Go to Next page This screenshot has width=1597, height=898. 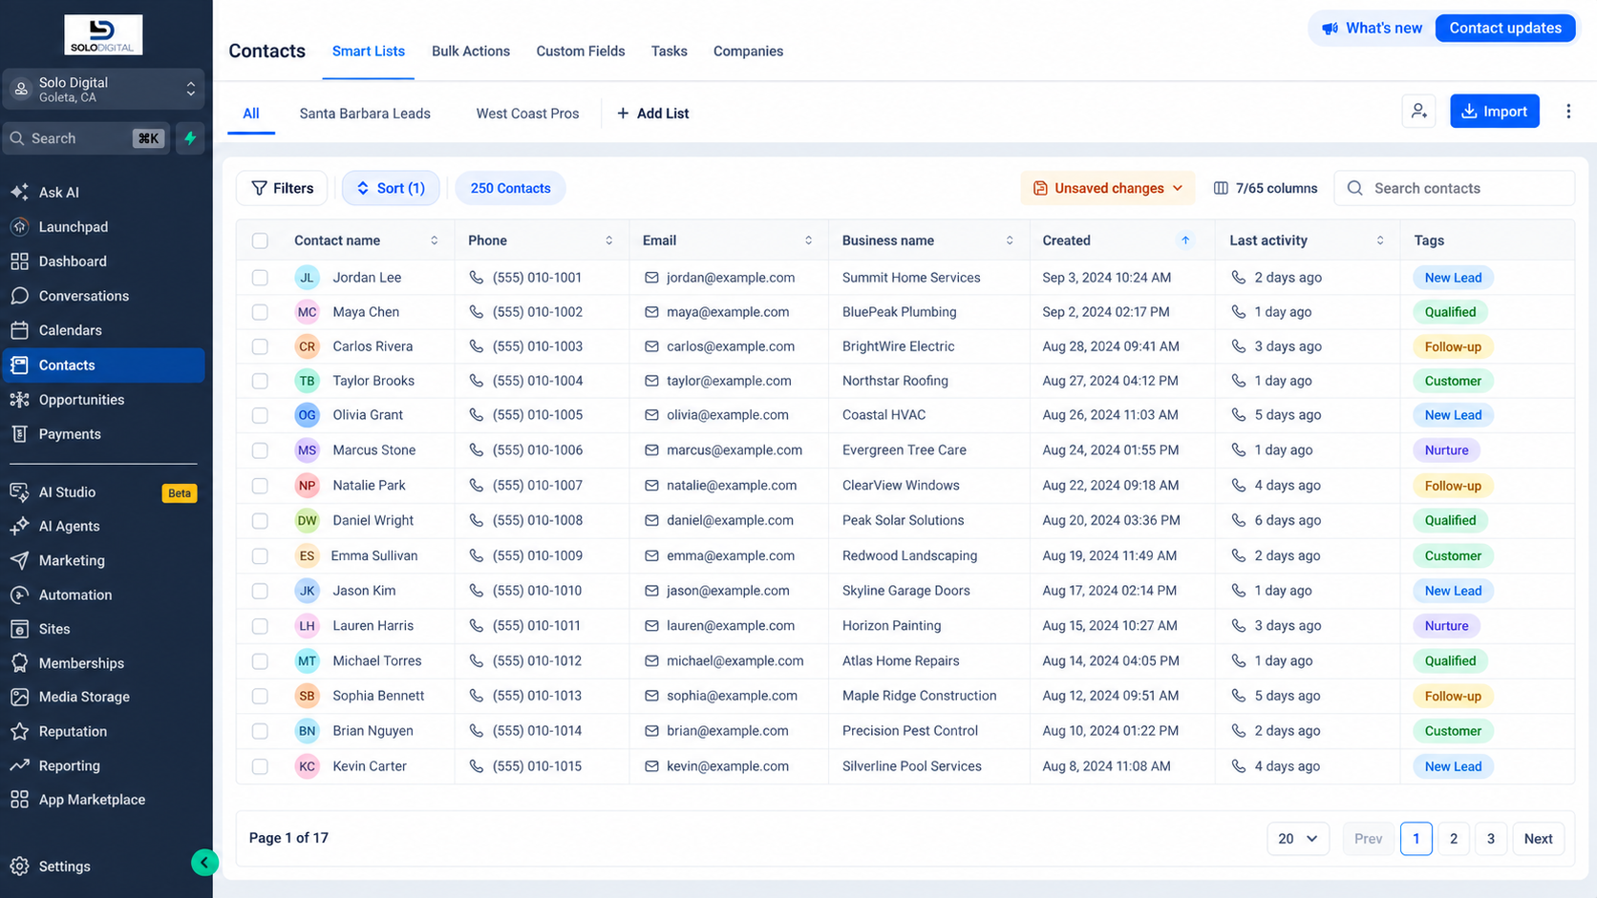(1538, 839)
